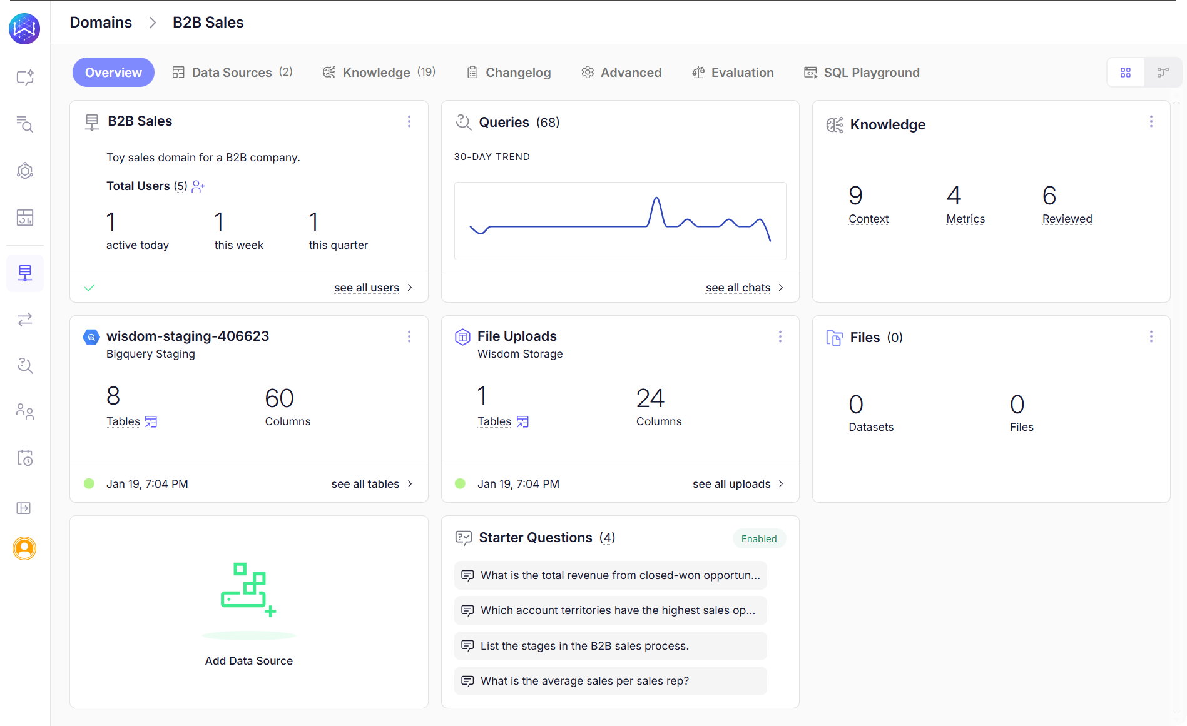
Task: Select the highlighted Domains icon in the sidebar
Action: pyautogui.click(x=25, y=273)
